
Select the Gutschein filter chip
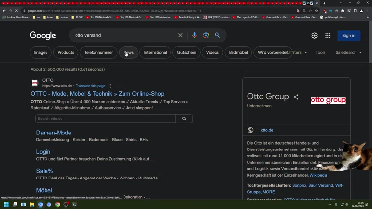point(186,52)
